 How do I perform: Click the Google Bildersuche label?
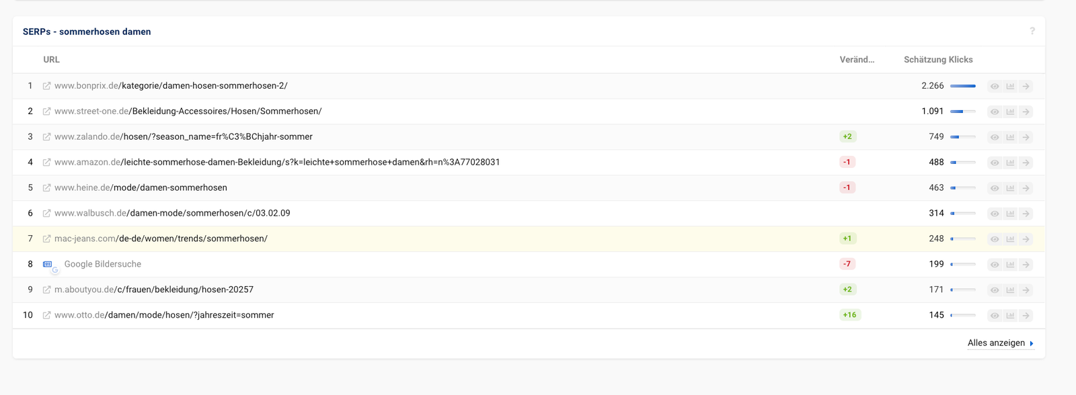(103, 265)
